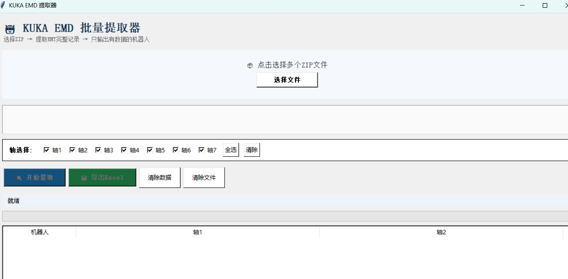This screenshot has width=568, height=279.
Task: Click 全选 to select all axes
Action: pyautogui.click(x=231, y=150)
